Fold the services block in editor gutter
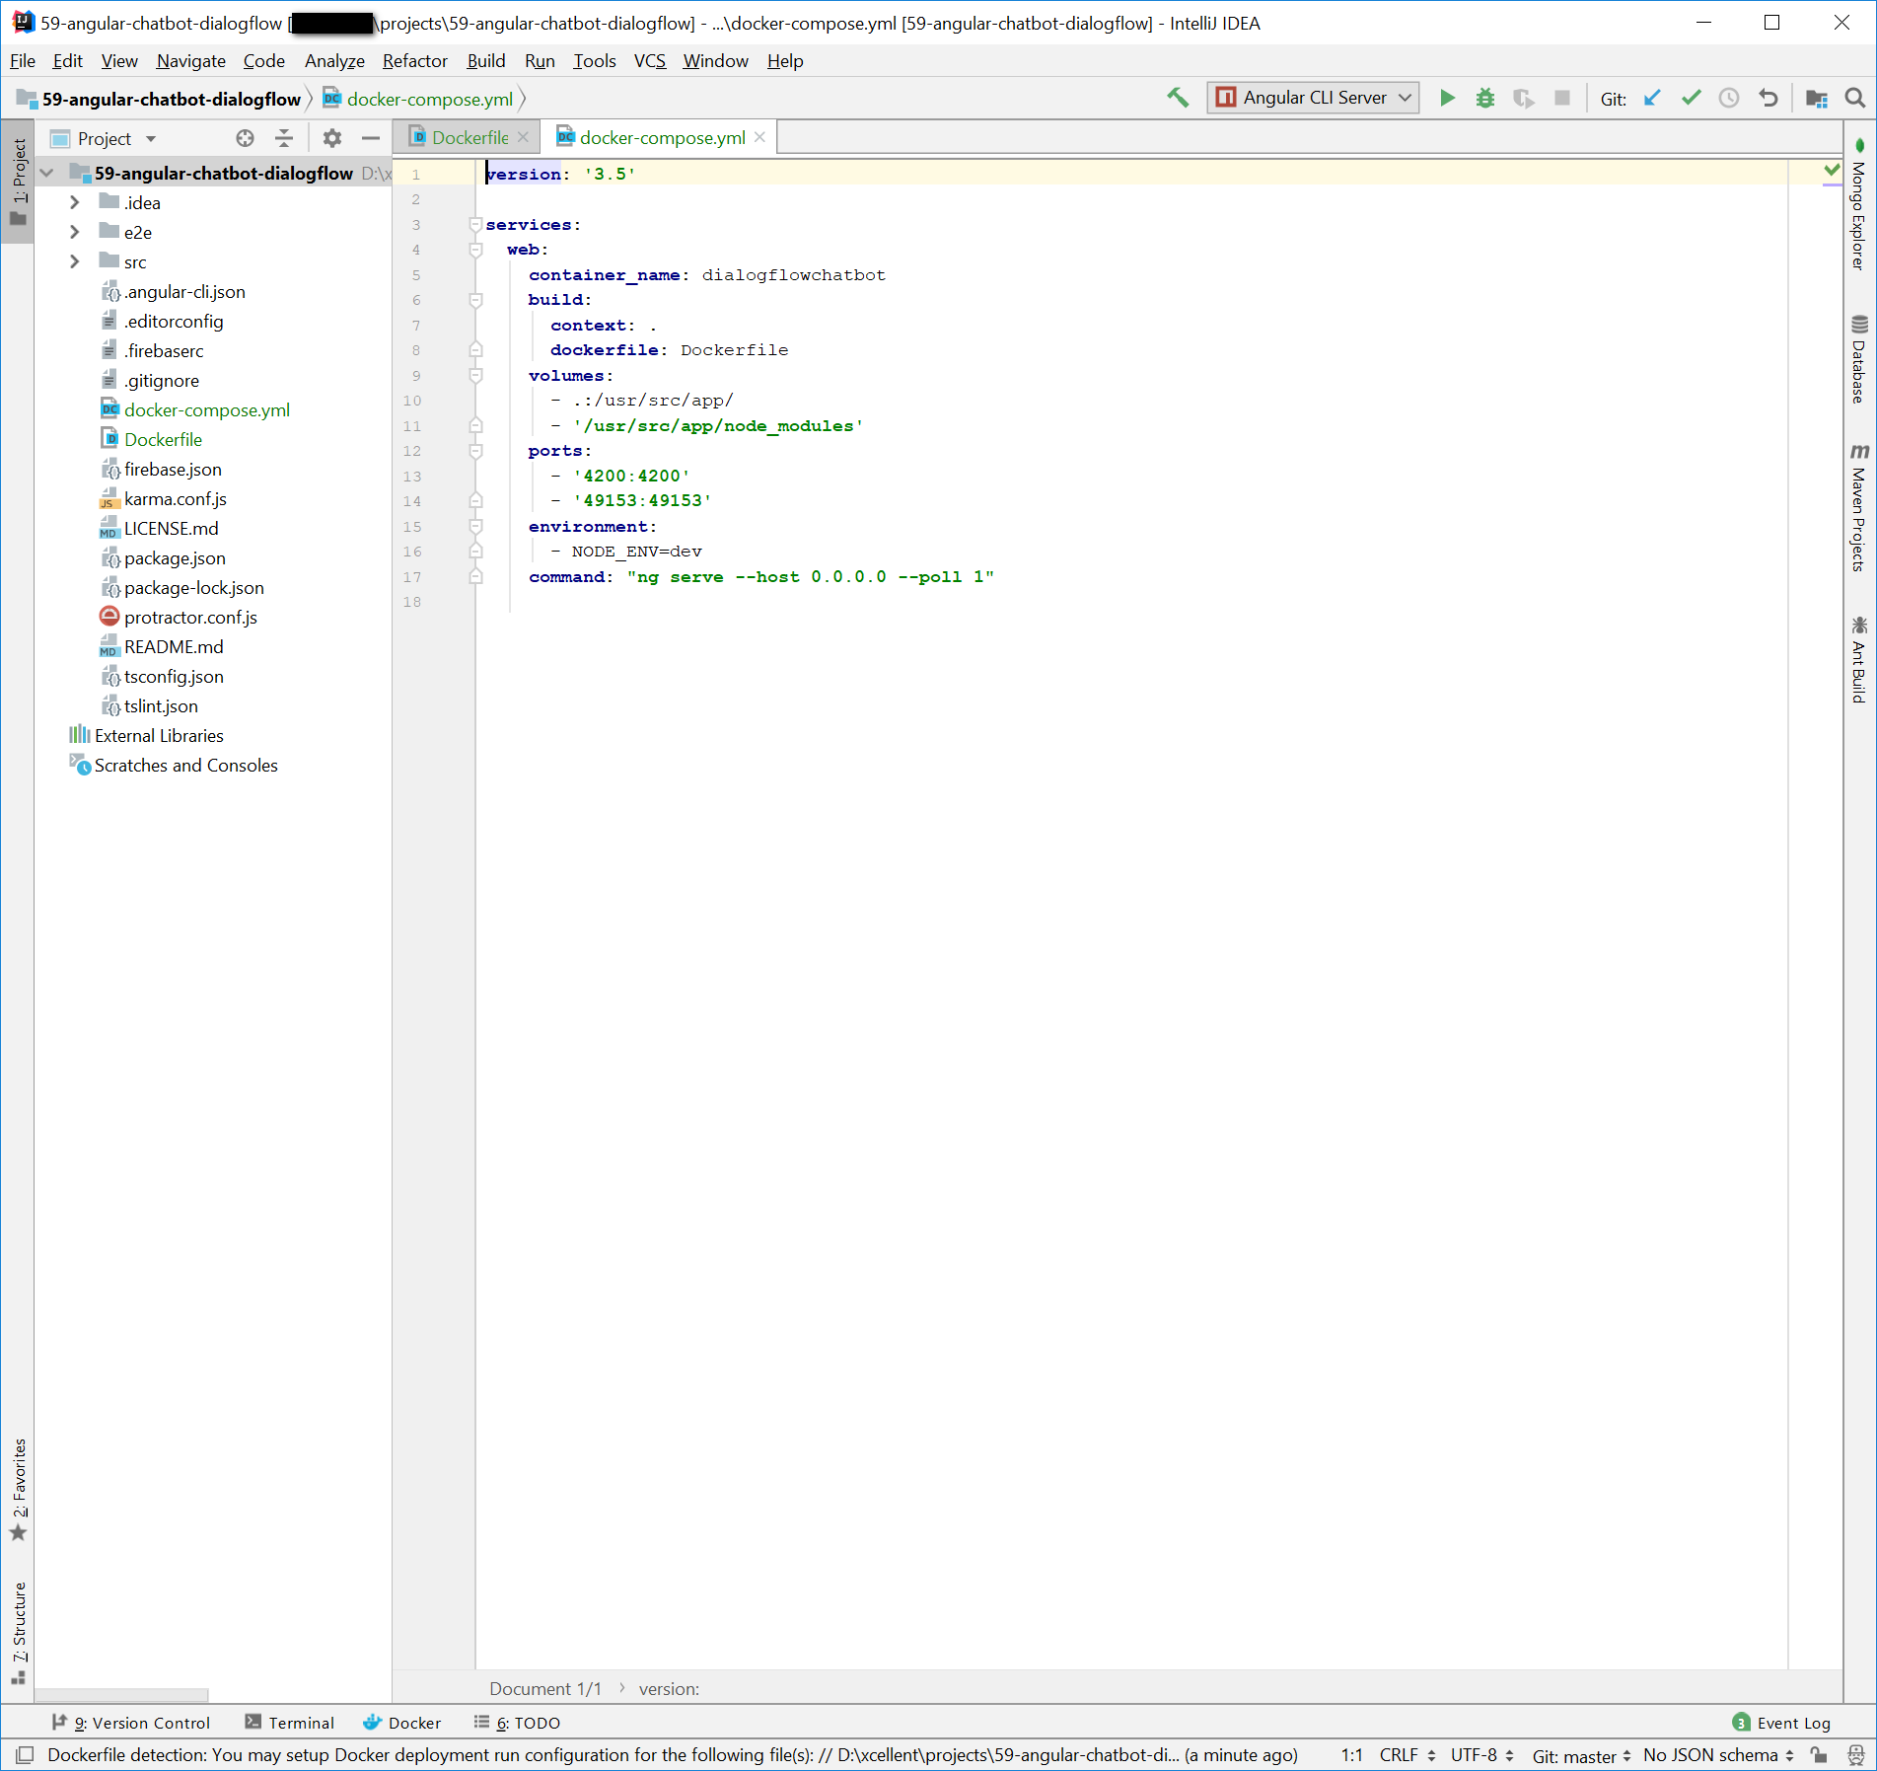The width and height of the screenshot is (1877, 1771). (475, 225)
